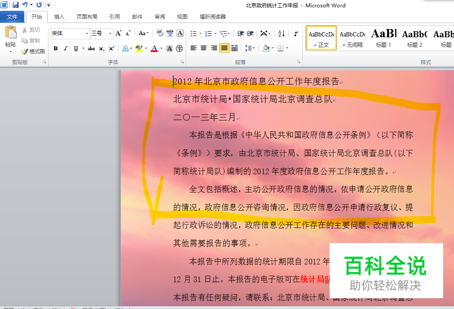The width and height of the screenshot is (454, 309).
Task: Click the Sort A-Z icon
Action: click(282, 34)
